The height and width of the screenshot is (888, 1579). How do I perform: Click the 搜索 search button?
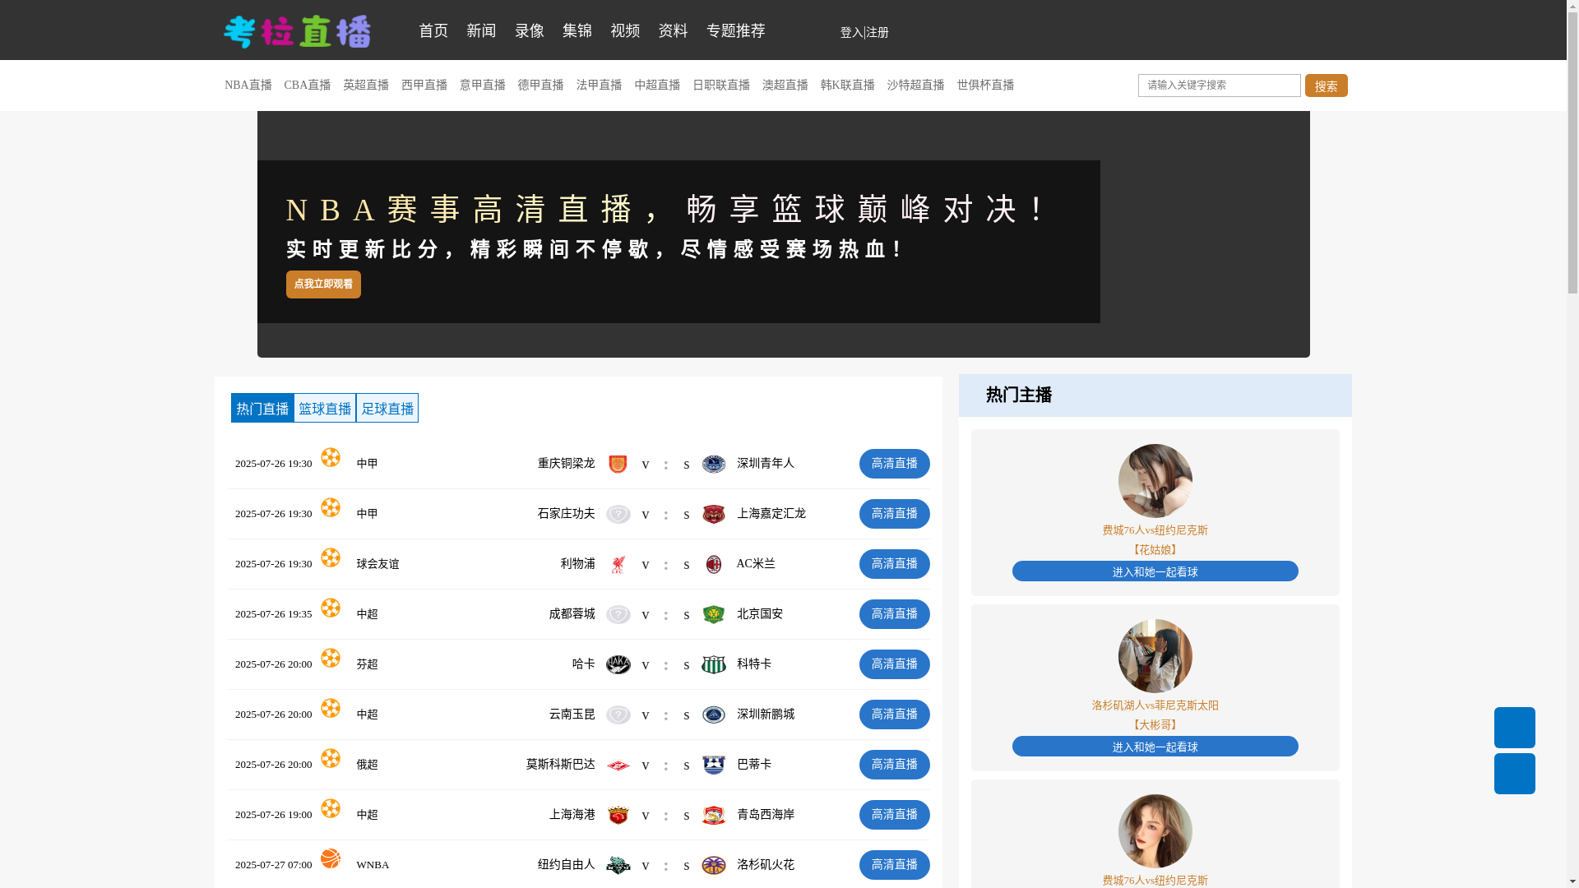(x=1327, y=86)
